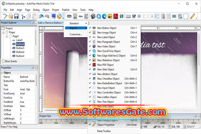Insert a new Label (Abc) object from toolbar

[81, 16]
